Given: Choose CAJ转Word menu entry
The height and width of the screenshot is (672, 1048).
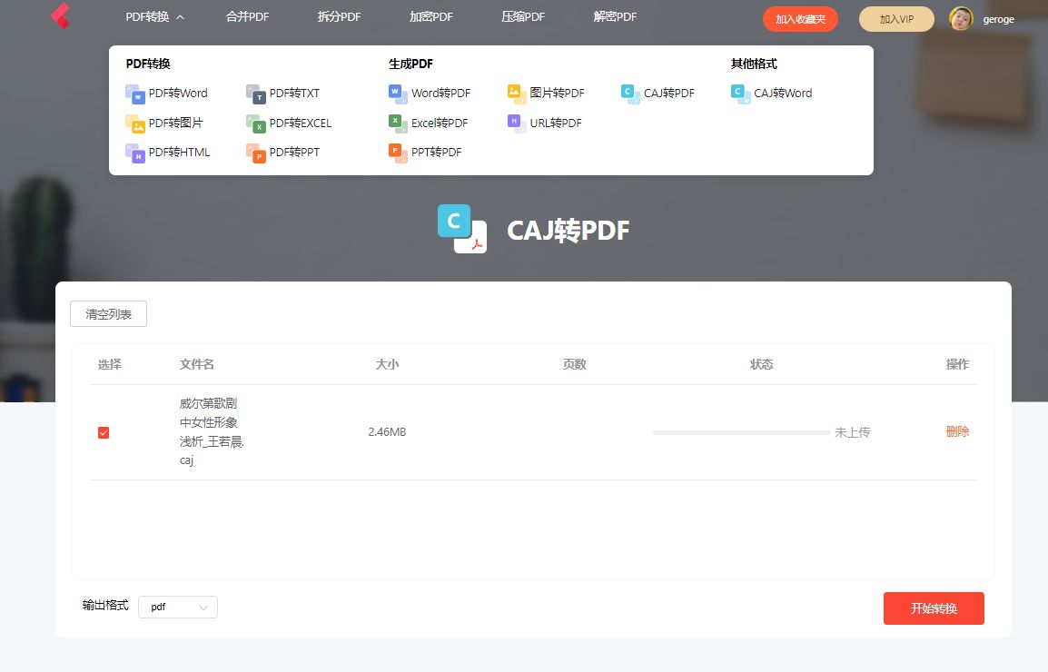Looking at the screenshot, I should coord(783,94).
